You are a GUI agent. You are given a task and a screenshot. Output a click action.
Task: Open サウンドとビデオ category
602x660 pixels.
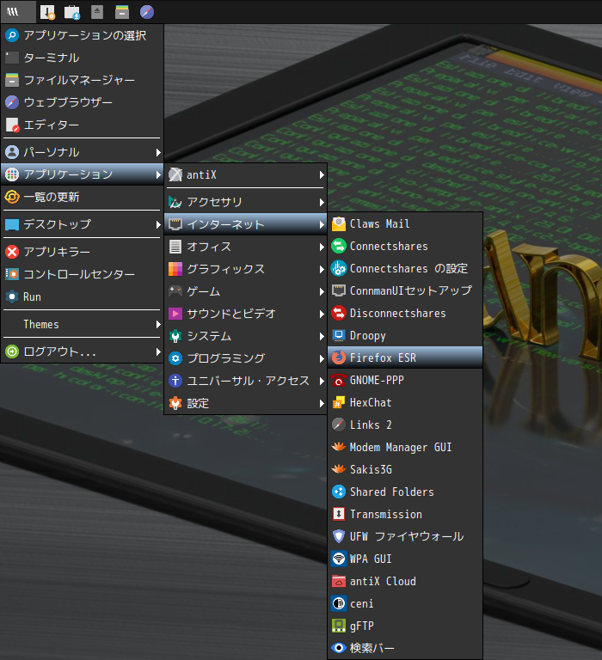[x=246, y=314]
